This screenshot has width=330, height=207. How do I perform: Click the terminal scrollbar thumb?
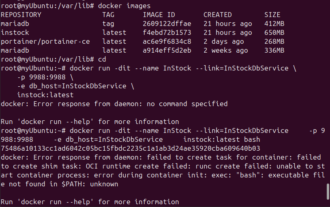click(328, 192)
